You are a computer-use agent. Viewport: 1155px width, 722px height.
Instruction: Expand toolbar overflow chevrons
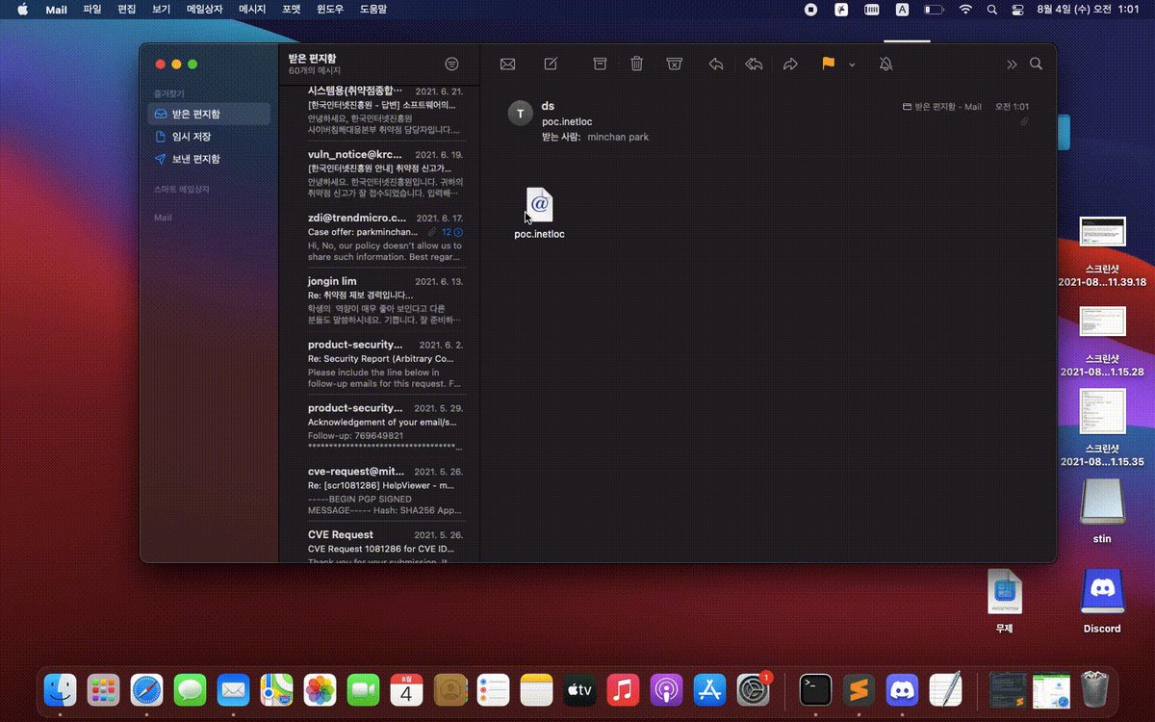click(1012, 64)
